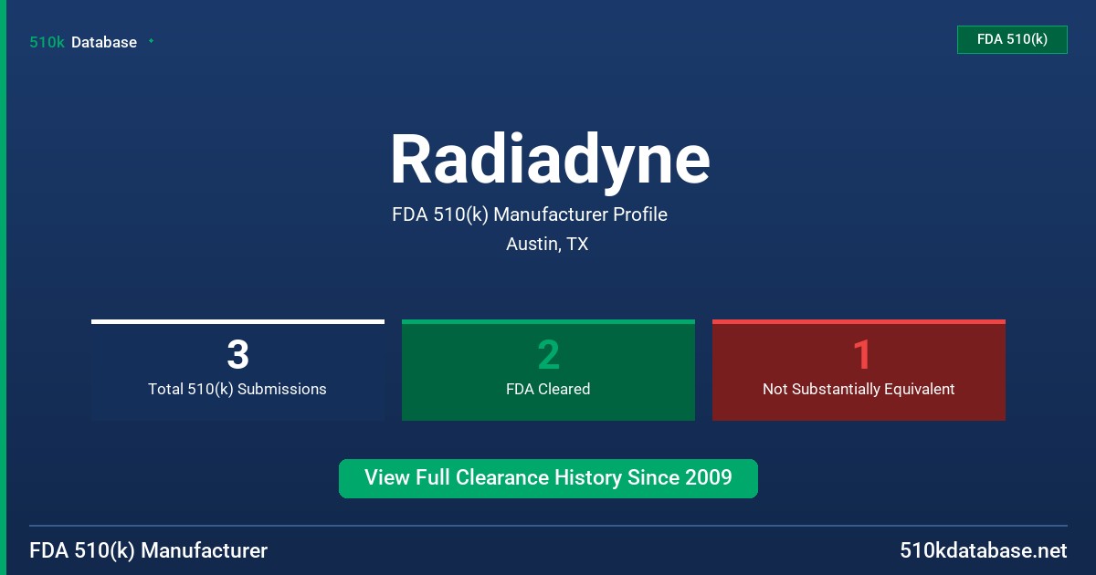The width and height of the screenshot is (1096, 575).
Task: Open the Total 510(k) Submissions card
Action: coord(237,370)
